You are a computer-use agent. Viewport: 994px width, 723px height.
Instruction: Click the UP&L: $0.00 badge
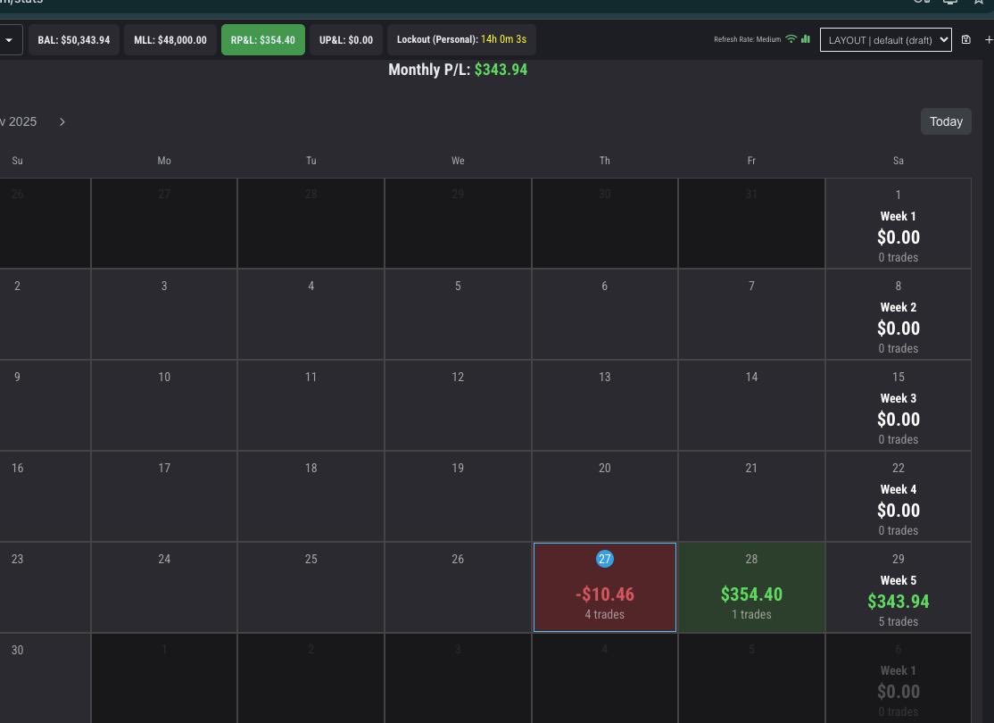pos(346,40)
